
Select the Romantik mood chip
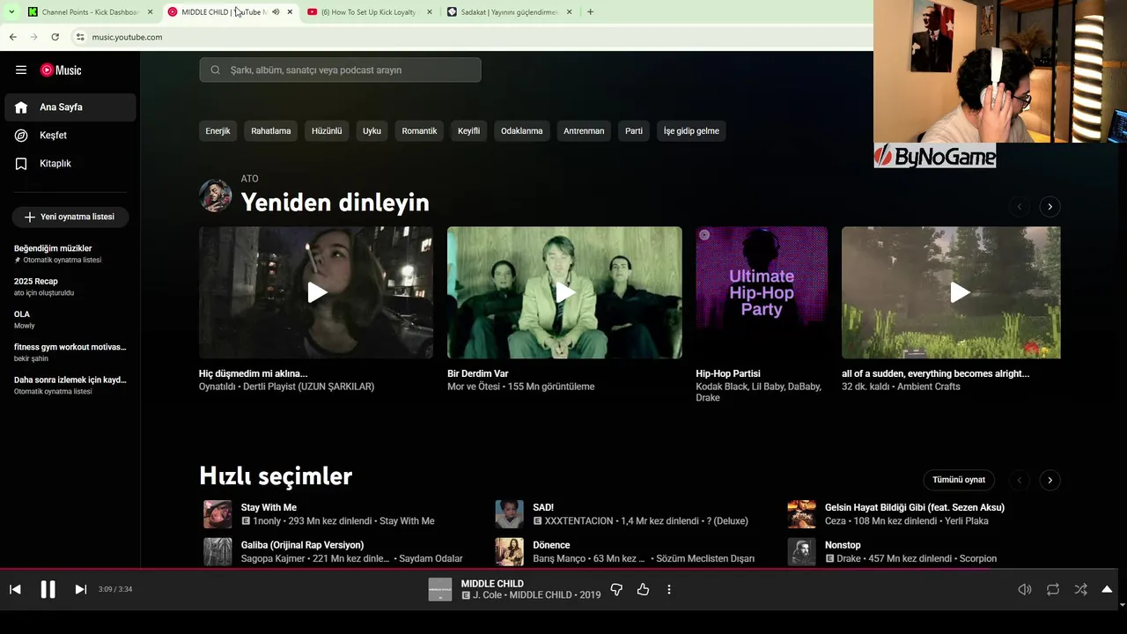419,131
